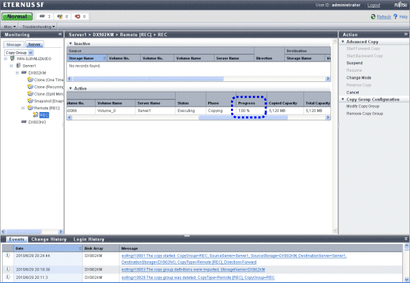Click info icon for 20:24:44 event
The height and width of the screenshot is (283, 410).
click(x=8, y=255)
